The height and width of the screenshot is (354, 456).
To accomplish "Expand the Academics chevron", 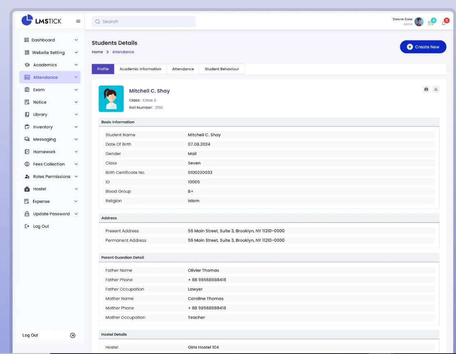I will pyautogui.click(x=76, y=65).
